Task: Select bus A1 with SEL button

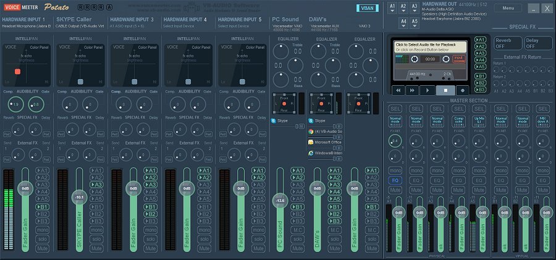Action: pos(395,109)
